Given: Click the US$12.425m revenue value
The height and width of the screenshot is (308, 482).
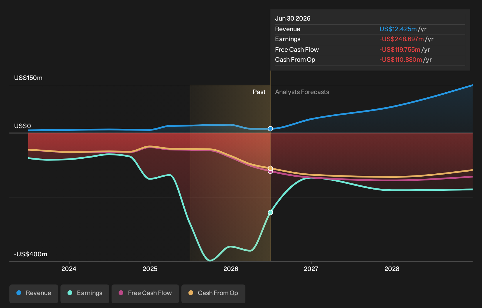Looking at the screenshot, I should (398, 29).
